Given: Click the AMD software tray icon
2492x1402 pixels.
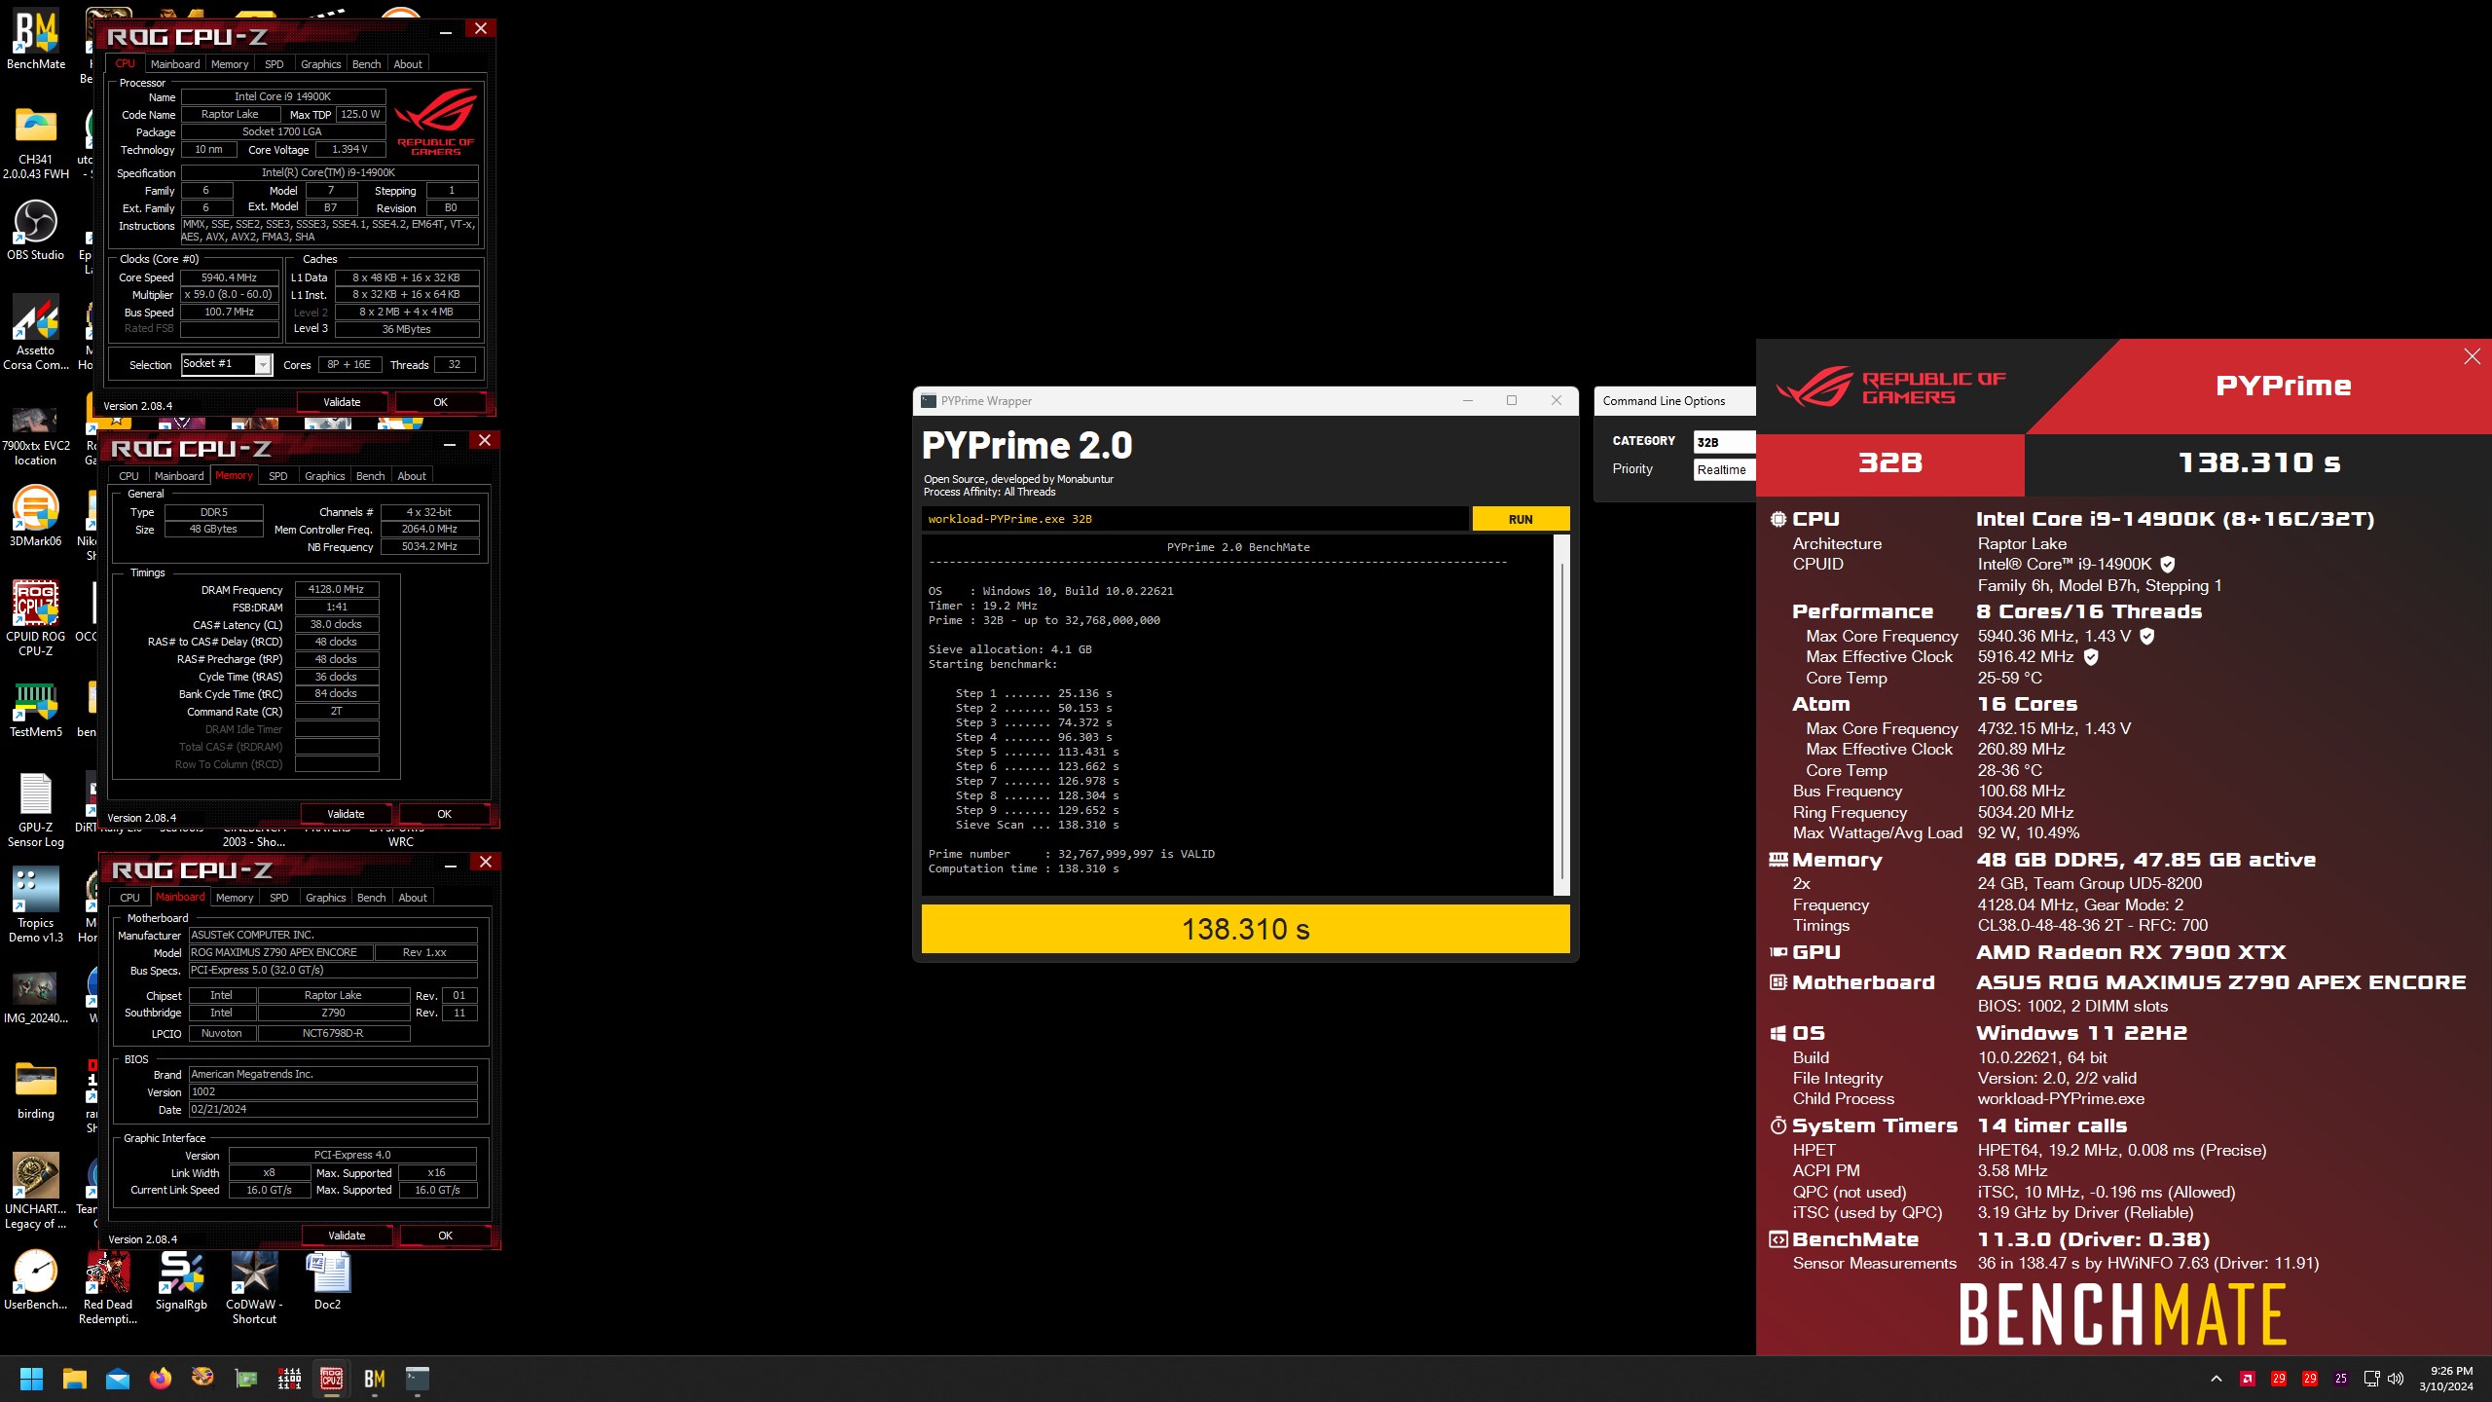Looking at the screenshot, I should (x=2248, y=1379).
